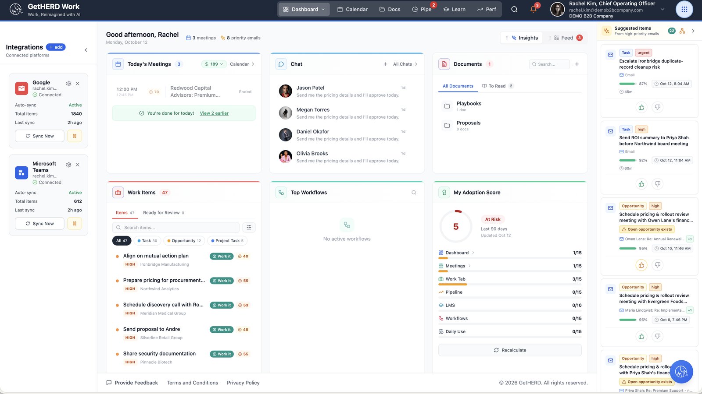Click the Documents search field

pyautogui.click(x=549, y=64)
